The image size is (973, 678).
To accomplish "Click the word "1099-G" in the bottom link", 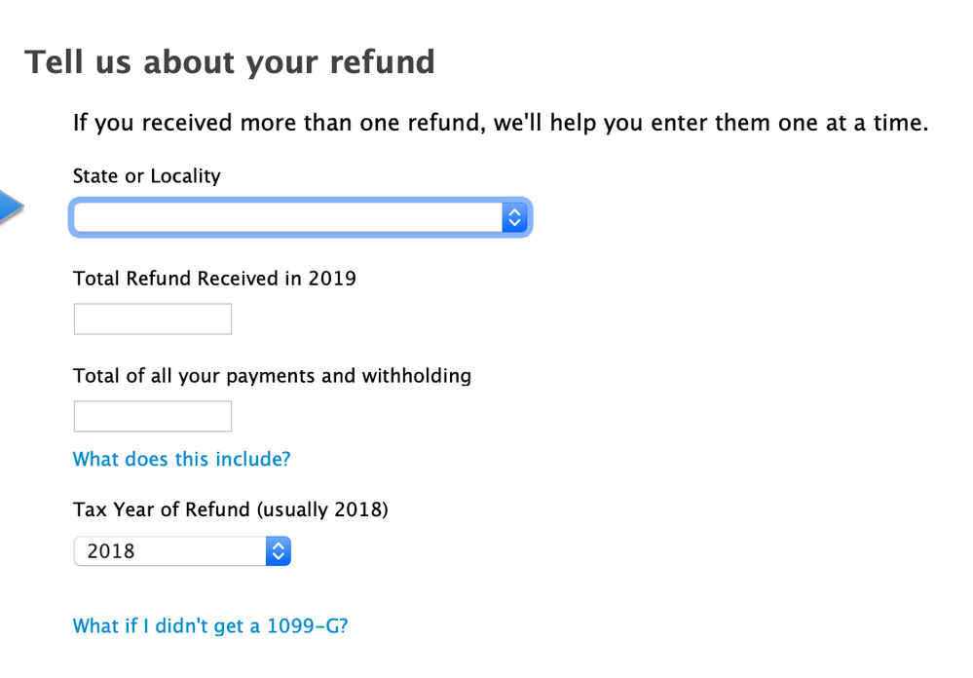I will click(x=308, y=625).
